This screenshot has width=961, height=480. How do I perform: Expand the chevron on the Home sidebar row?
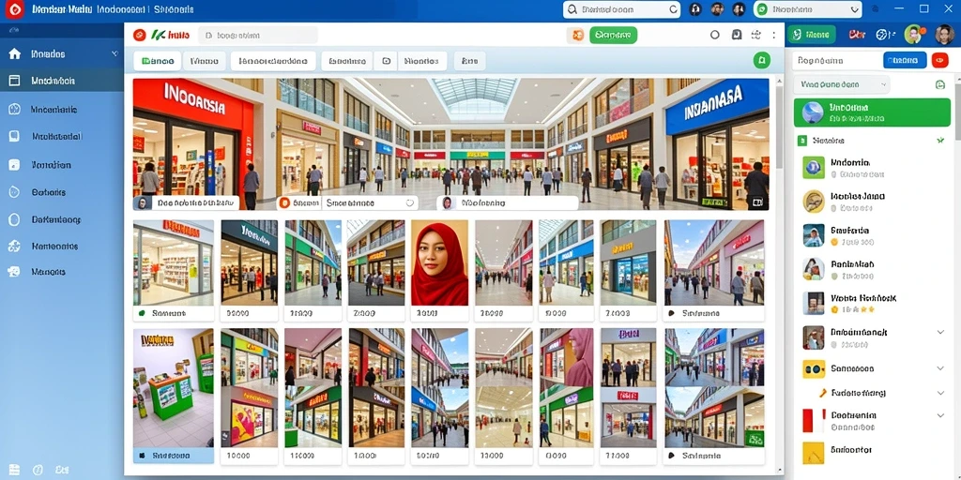[114, 53]
